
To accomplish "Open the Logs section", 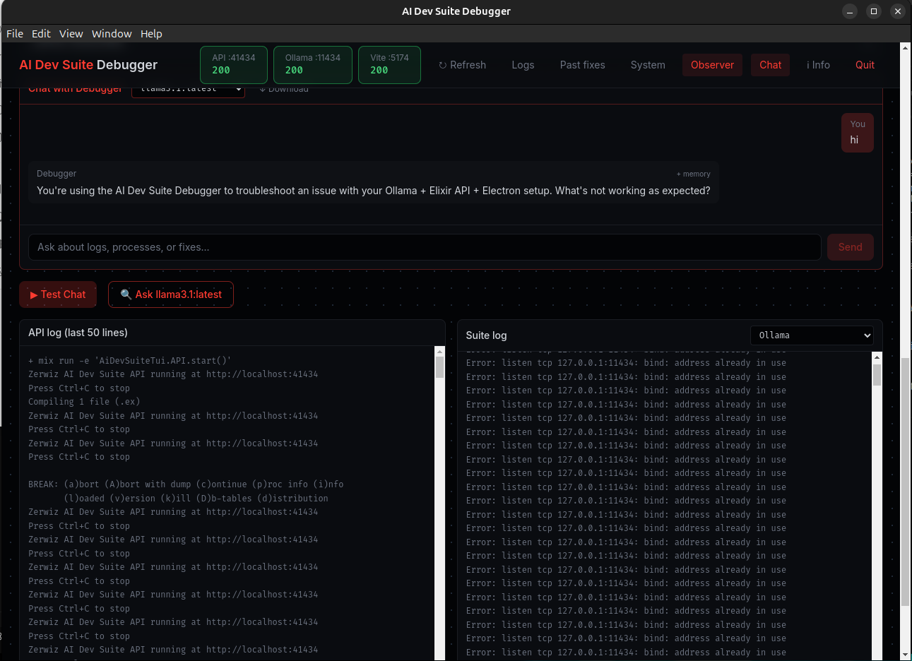I will pos(523,65).
